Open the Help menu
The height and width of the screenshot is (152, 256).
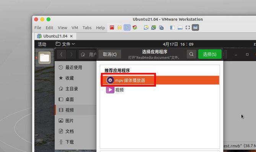[100, 28]
